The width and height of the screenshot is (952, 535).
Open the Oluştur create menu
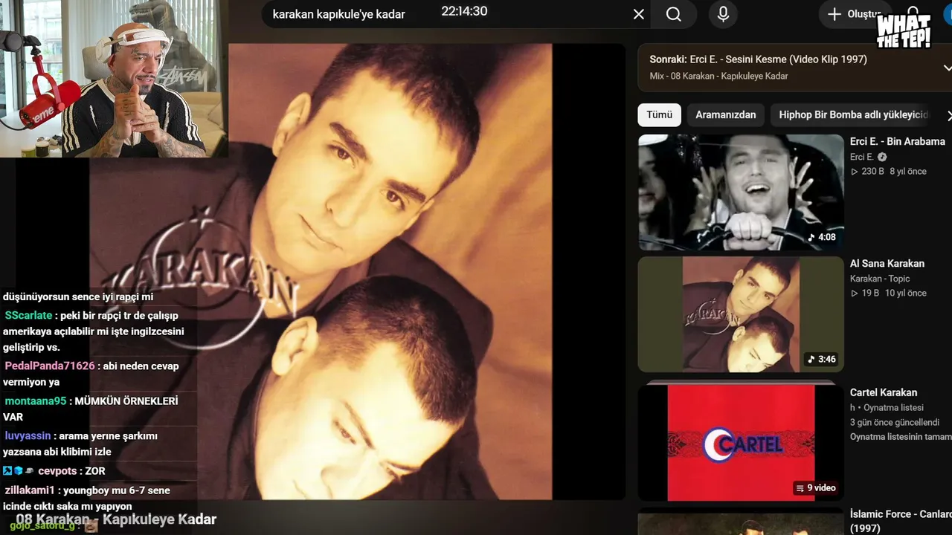[854, 14]
